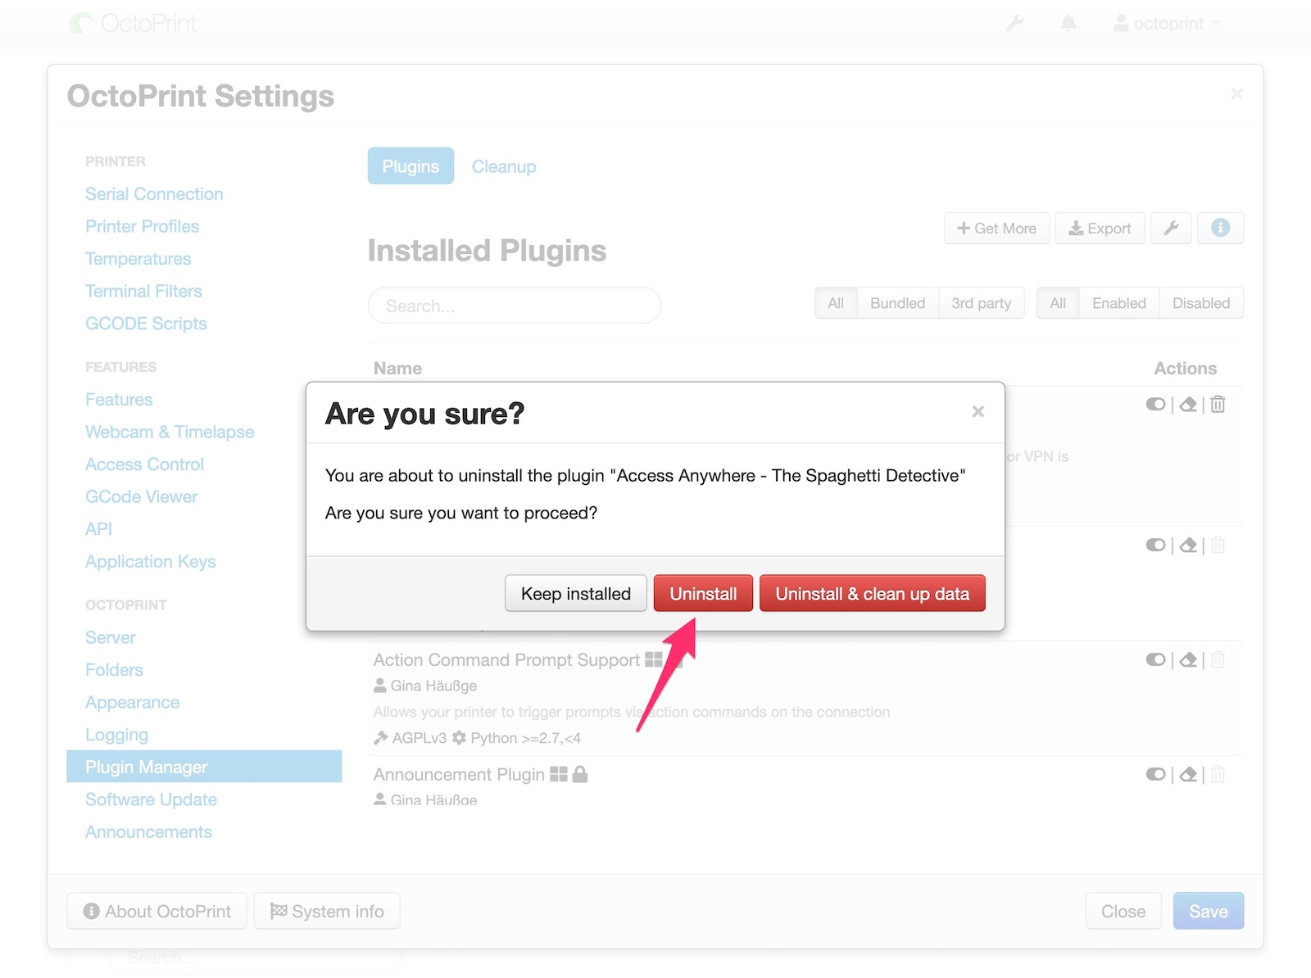Screen dimensions: 1311x978
Task: Click Keep installed button
Action: tap(575, 594)
